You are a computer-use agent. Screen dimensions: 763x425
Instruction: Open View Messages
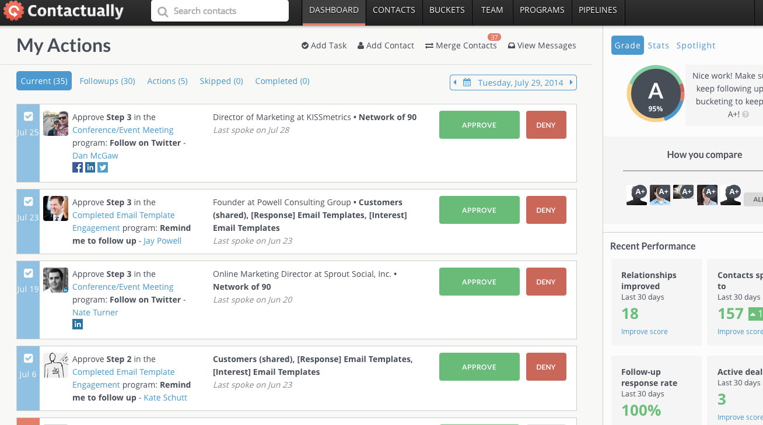(541, 45)
